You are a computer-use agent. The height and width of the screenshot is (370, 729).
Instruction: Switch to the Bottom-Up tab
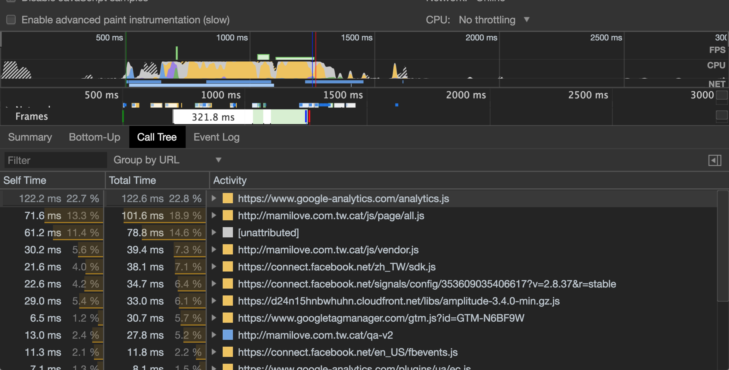click(94, 137)
